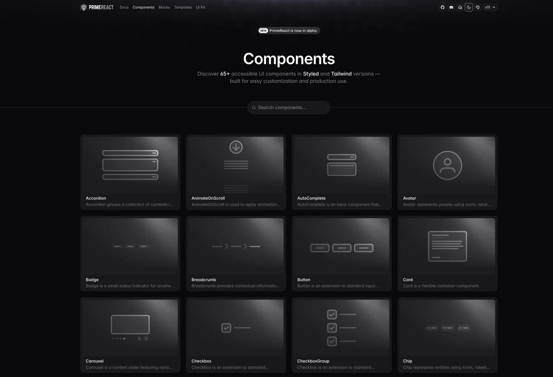The image size is (553, 377).
Task: Click the 'Discover 65+ accessible UI components' description
Action: coord(289,77)
